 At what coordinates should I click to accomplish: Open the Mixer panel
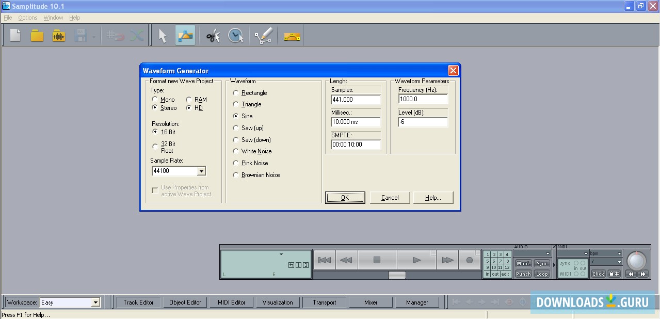click(x=370, y=302)
